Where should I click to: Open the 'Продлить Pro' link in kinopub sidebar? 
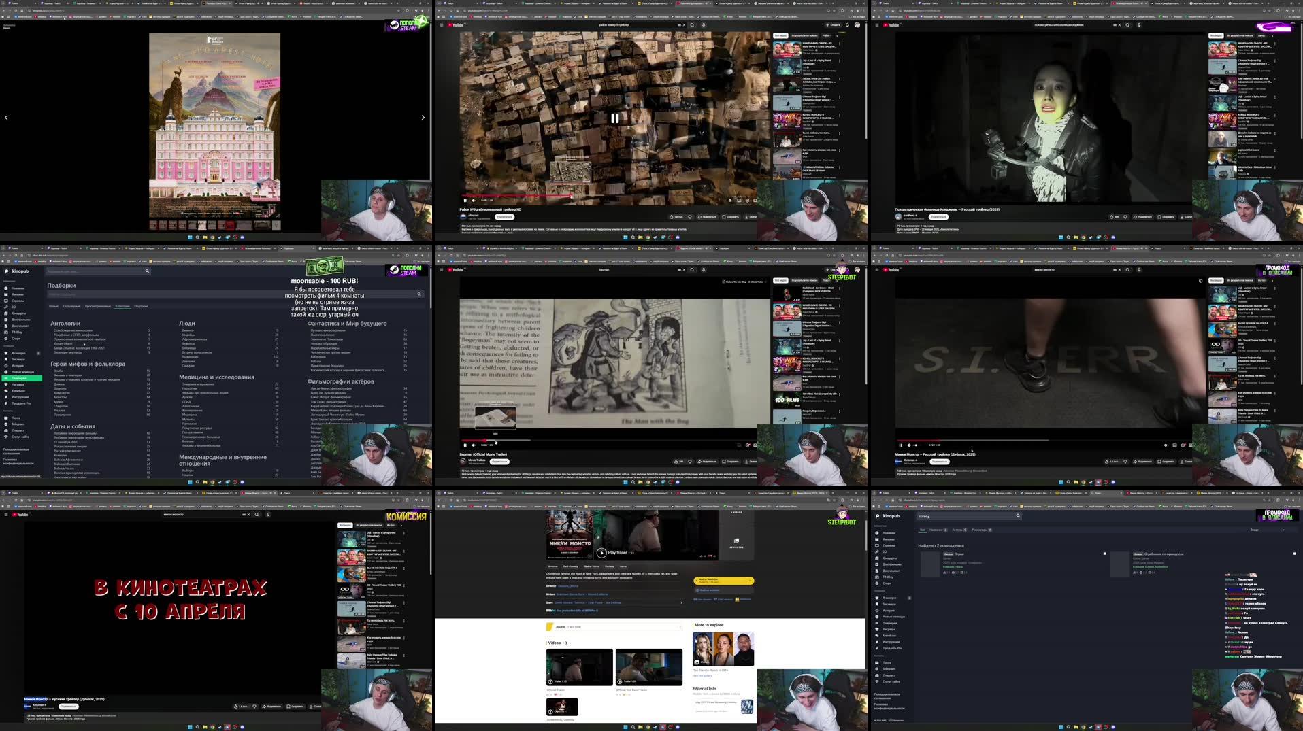point(24,403)
